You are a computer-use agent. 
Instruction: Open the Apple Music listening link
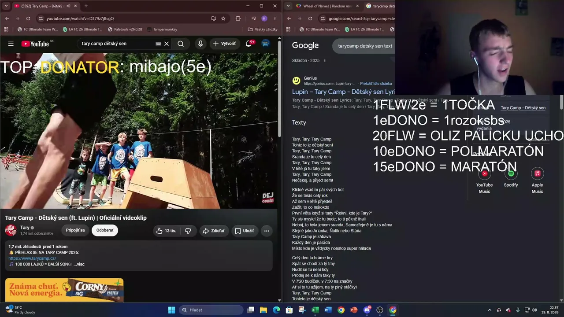click(x=538, y=181)
